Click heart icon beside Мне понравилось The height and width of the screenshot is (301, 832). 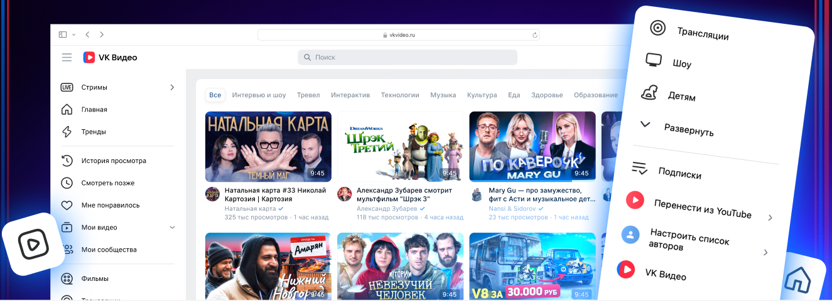(x=67, y=205)
